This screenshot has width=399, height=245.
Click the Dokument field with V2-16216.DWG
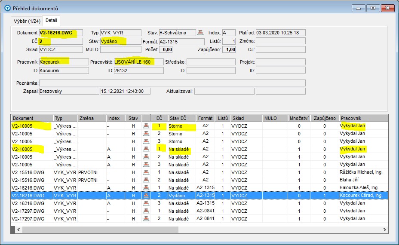point(61,33)
